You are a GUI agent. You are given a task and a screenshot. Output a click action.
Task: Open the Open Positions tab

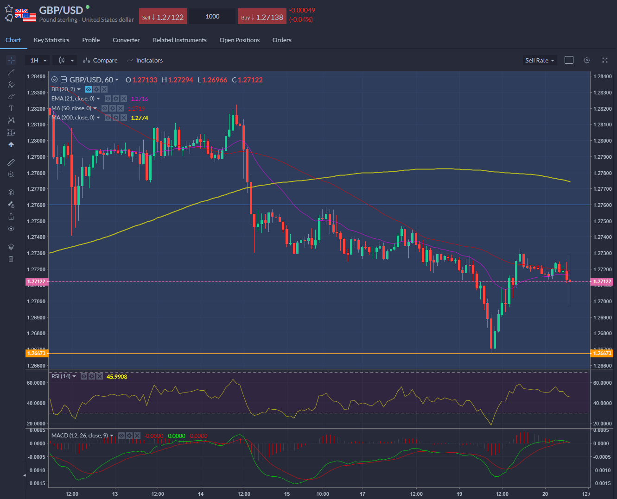tap(240, 40)
